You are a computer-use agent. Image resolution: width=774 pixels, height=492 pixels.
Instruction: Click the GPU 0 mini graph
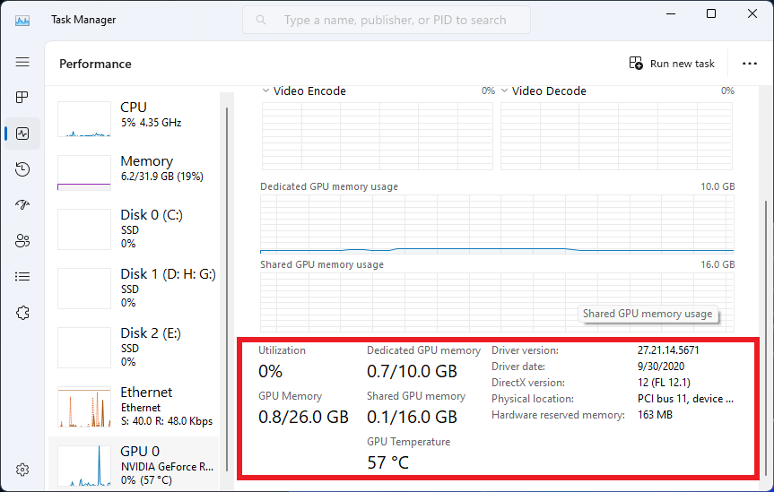coord(84,466)
